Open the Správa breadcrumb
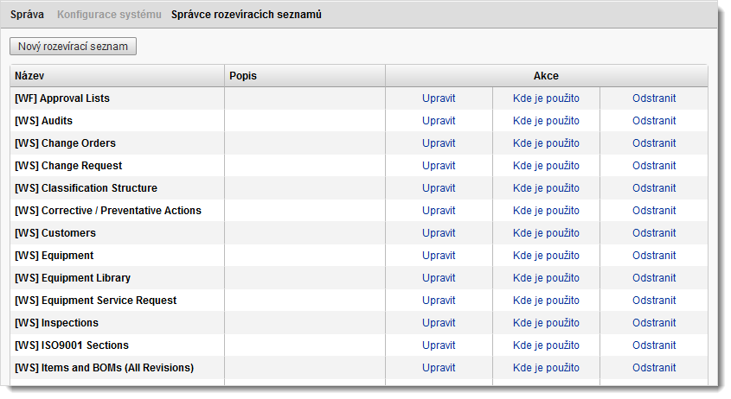Screen dimensions: 731x399 [x=27, y=15]
